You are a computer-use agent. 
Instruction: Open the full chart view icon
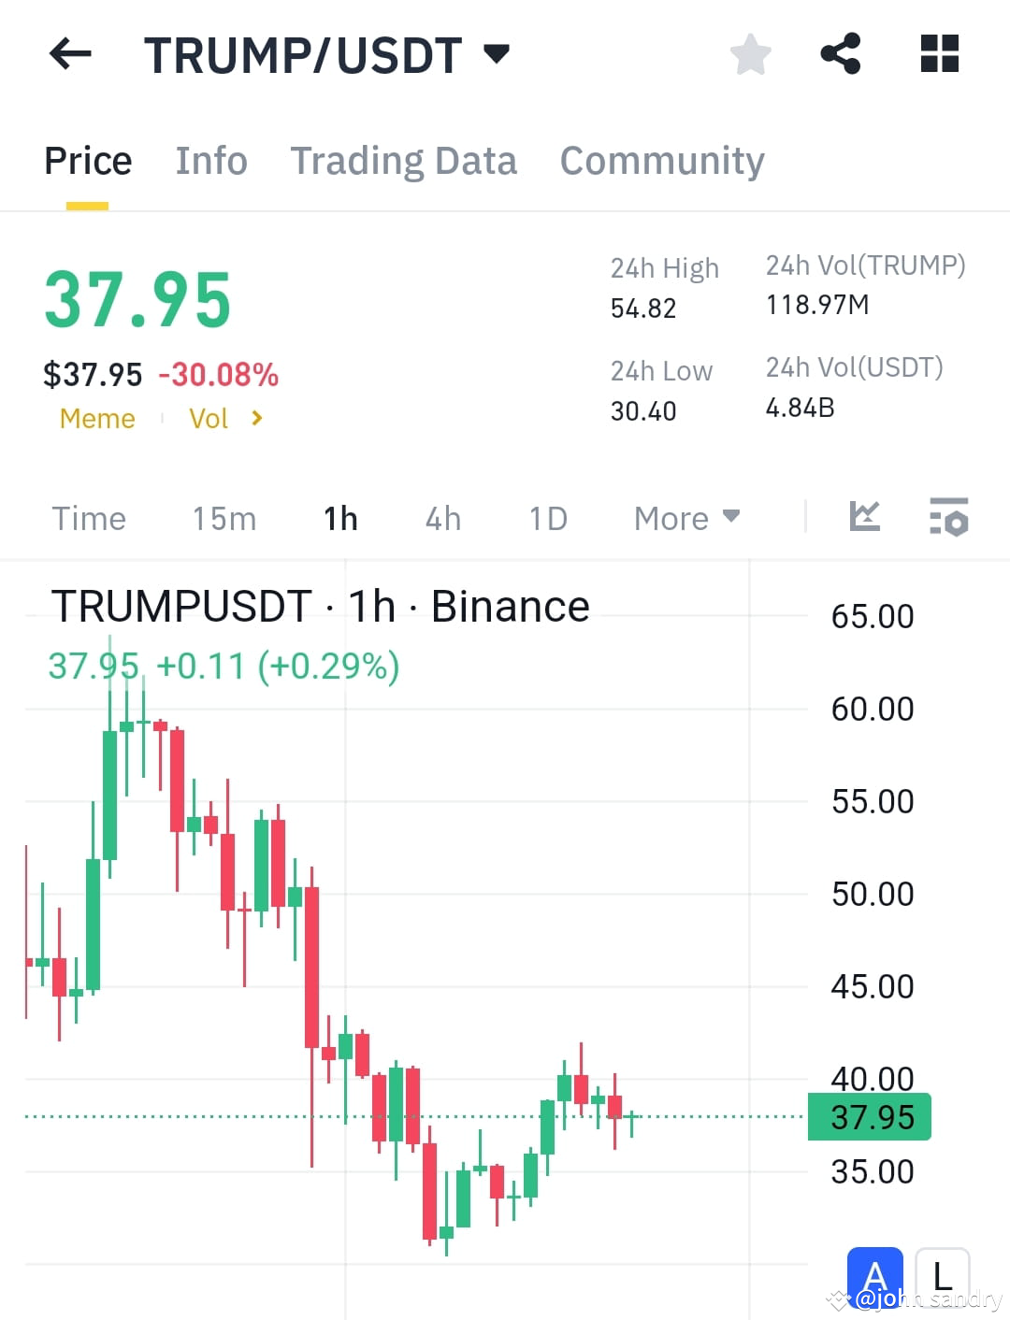coord(863,515)
